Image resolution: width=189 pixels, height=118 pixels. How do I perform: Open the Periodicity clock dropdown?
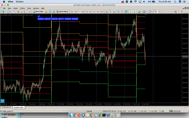click(x=145, y=12)
